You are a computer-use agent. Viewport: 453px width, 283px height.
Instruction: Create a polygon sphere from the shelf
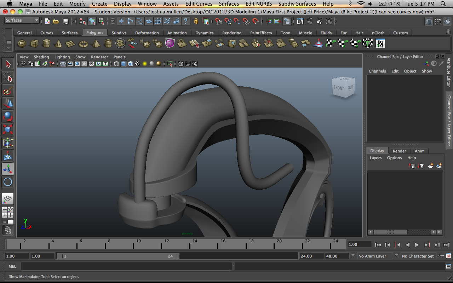click(22, 43)
